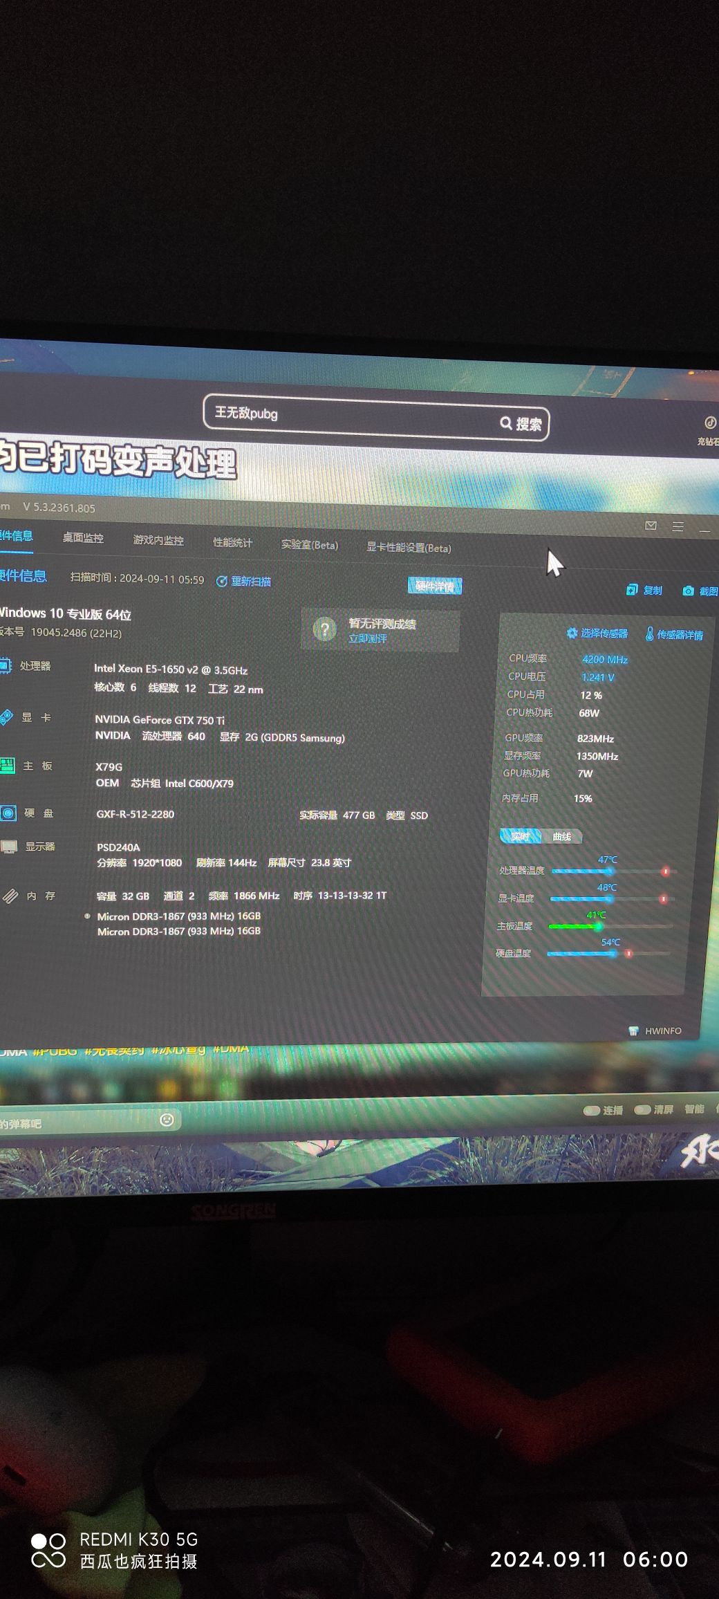This screenshot has height=1599, width=719.
Task: Select the 实时 realtime view toggle
Action: pos(520,836)
